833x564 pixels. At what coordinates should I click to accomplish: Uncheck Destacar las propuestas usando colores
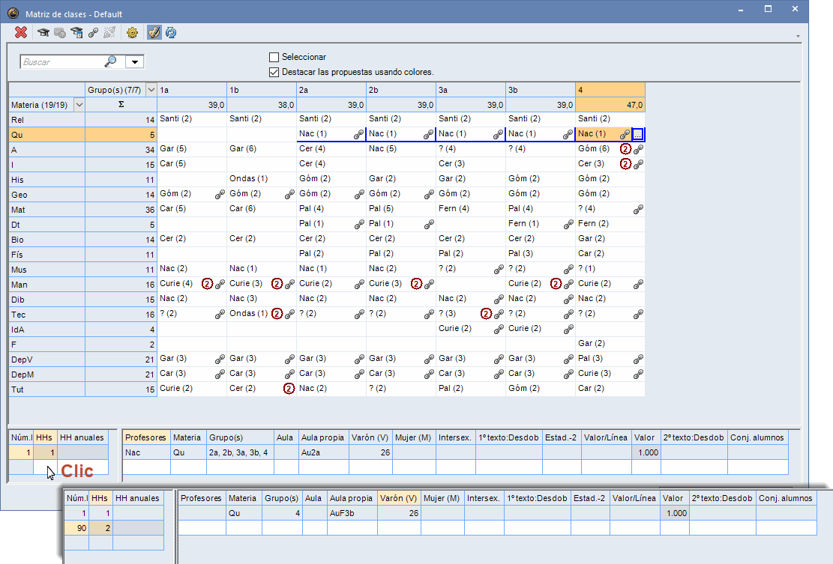click(x=274, y=72)
